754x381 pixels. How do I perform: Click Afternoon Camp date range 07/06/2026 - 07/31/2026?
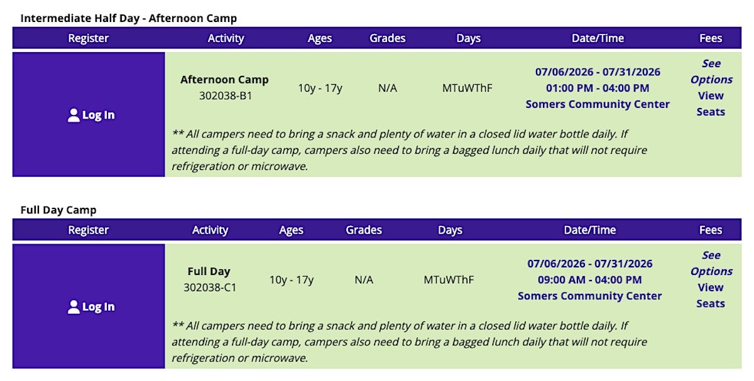pyautogui.click(x=598, y=72)
